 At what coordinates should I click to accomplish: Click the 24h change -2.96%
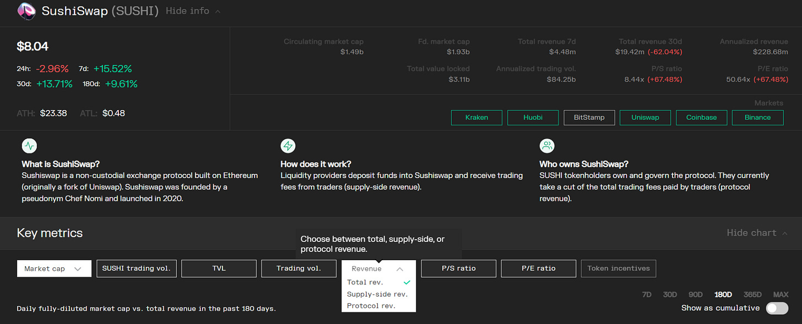(x=52, y=69)
